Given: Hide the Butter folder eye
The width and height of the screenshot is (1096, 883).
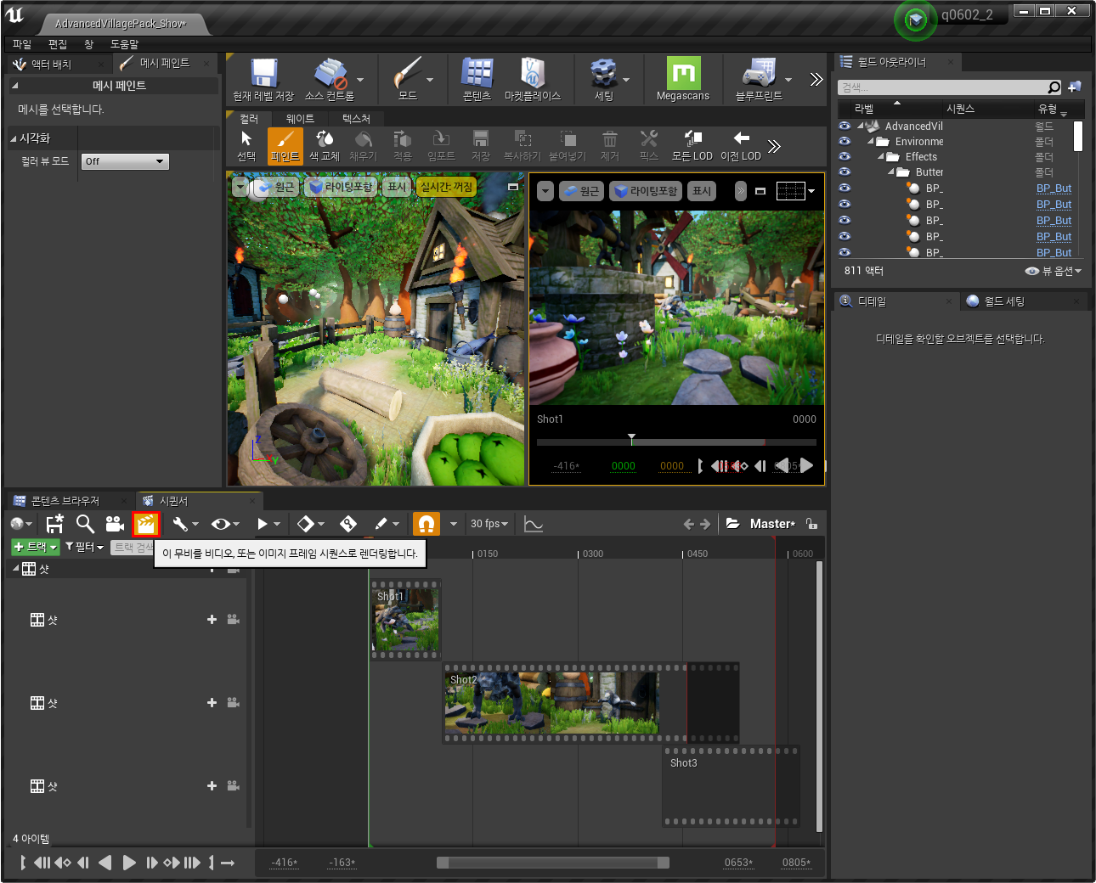Looking at the screenshot, I should pyautogui.click(x=845, y=172).
